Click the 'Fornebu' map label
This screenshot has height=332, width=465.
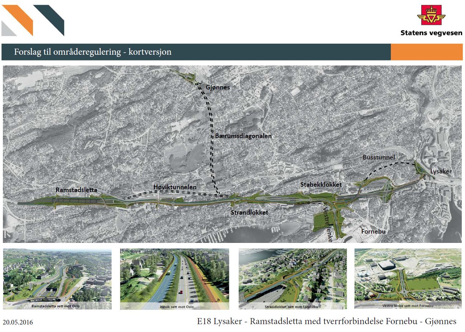tap(373, 231)
